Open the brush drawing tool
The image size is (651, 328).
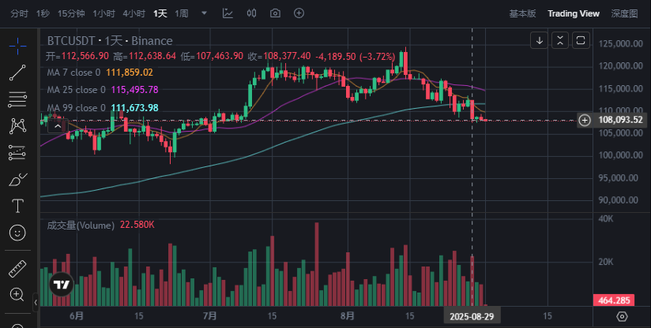(x=17, y=180)
